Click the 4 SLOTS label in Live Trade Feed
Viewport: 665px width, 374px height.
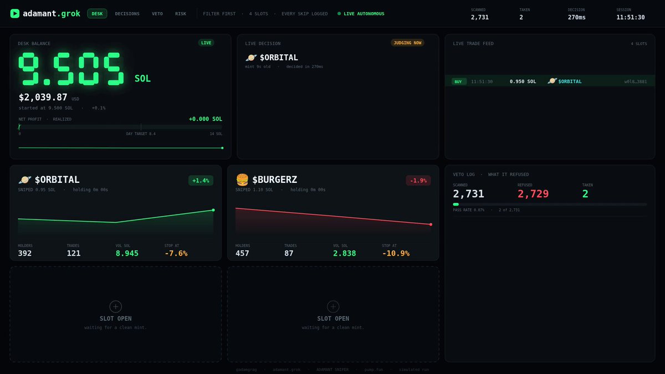639,44
